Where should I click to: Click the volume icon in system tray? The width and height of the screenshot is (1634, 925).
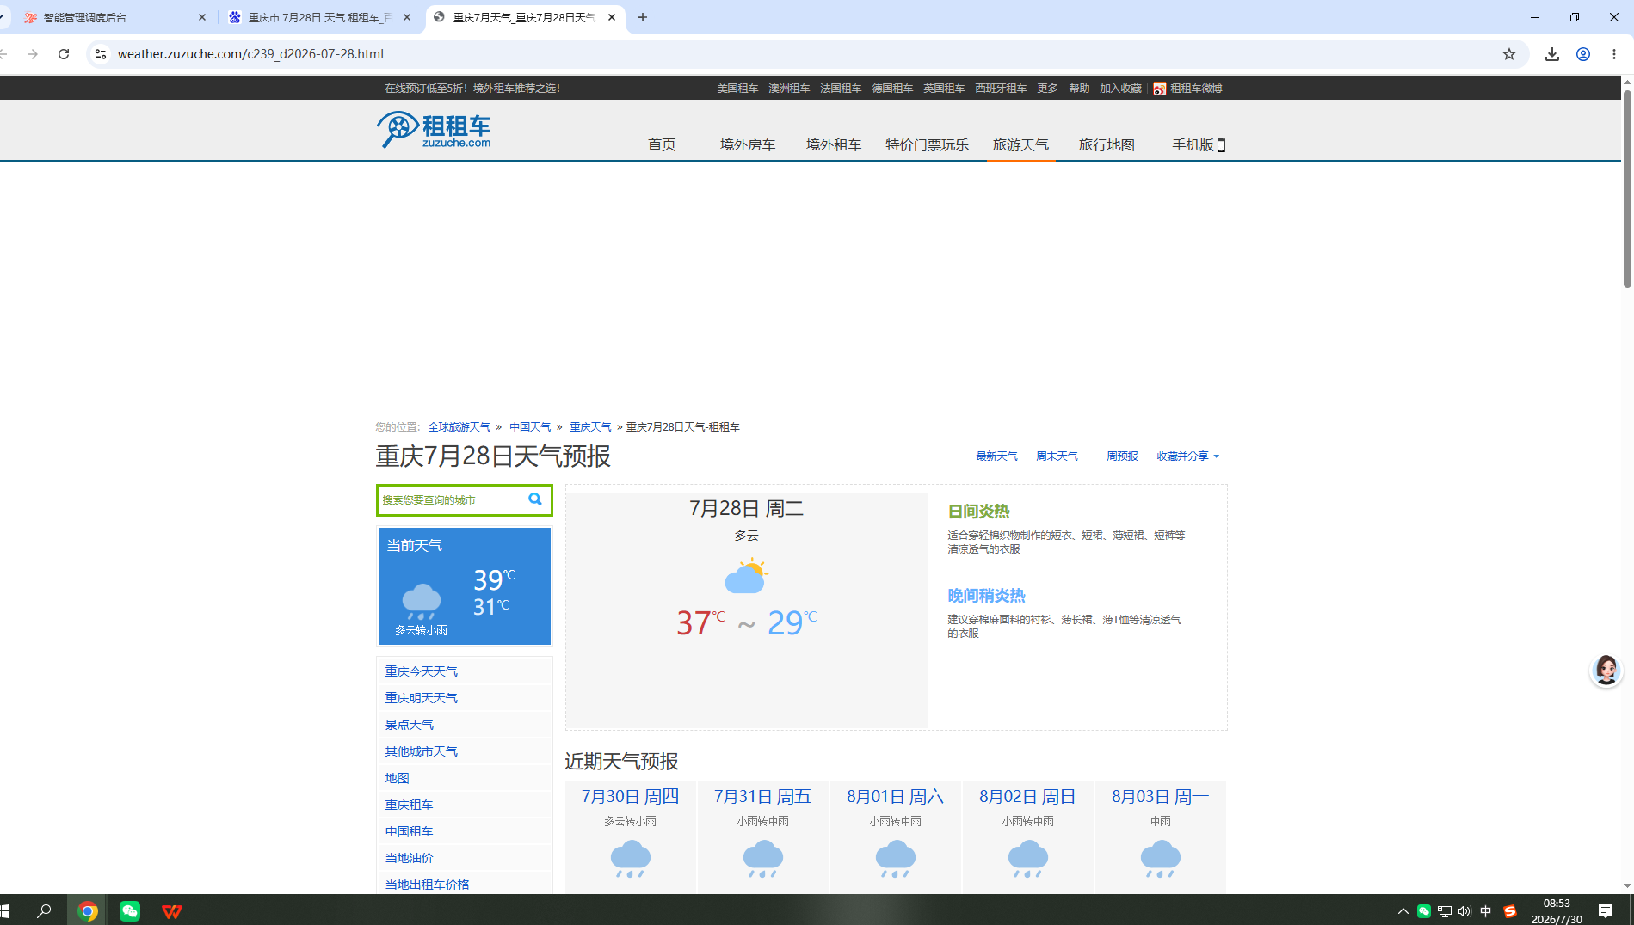(x=1464, y=911)
